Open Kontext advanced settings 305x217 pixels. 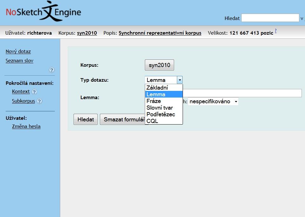tap(21, 92)
